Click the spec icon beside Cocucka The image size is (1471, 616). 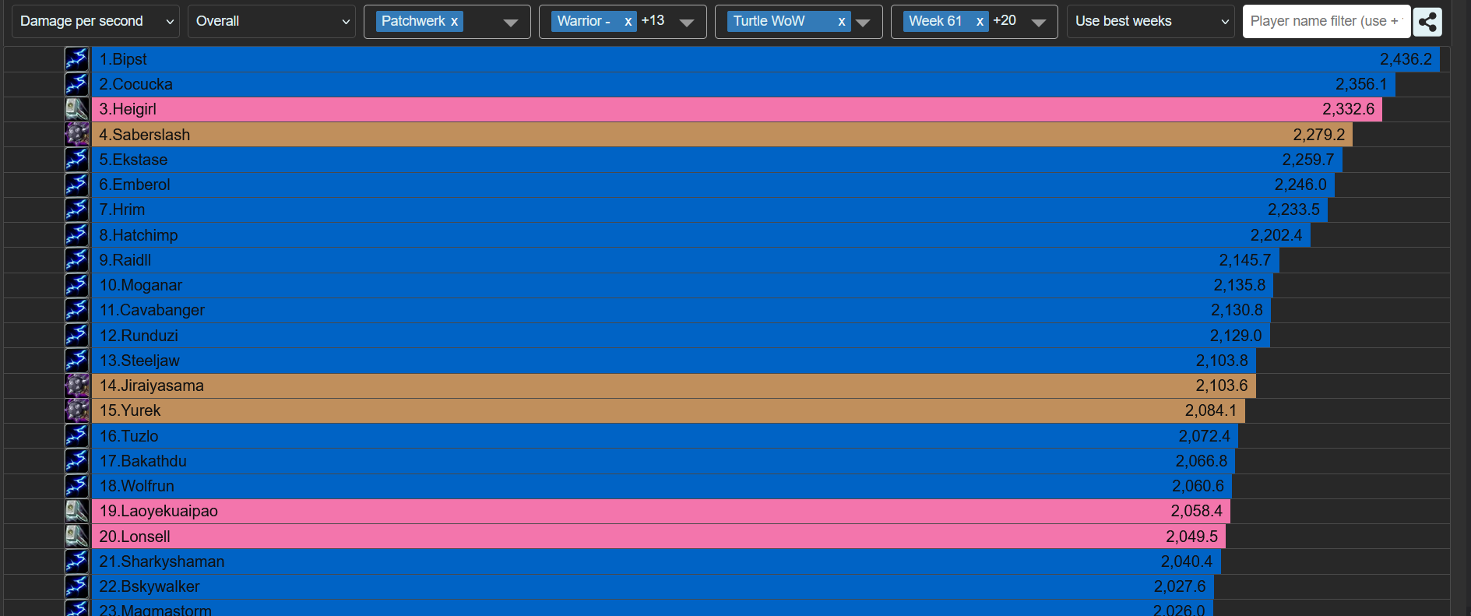click(x=76, y=84)
